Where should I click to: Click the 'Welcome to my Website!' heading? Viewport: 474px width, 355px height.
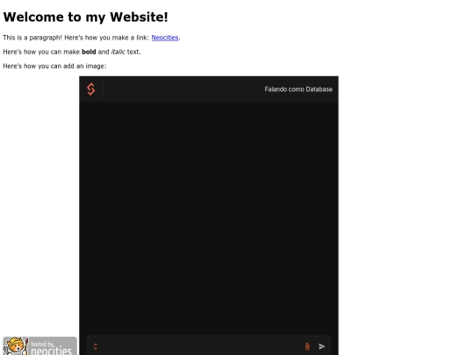[x=85, y=17]
